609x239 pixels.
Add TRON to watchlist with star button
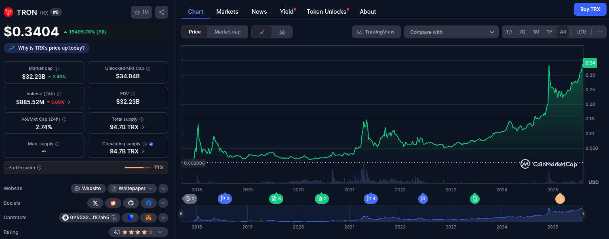click(141, 12)
